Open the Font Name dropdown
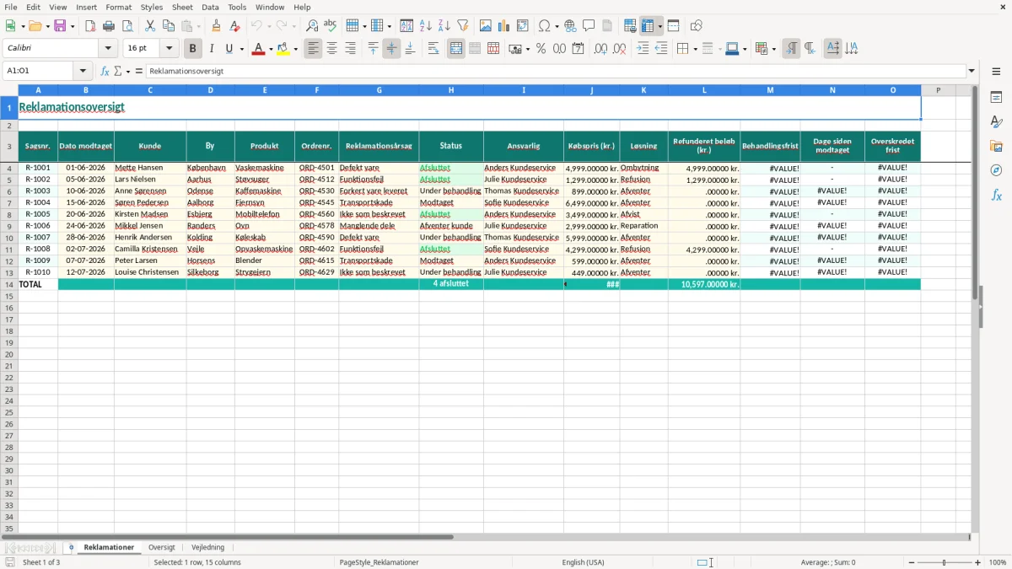 coord(108,49)
